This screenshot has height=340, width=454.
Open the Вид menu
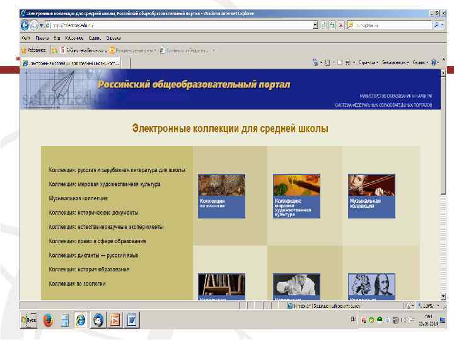pos(57,38)
